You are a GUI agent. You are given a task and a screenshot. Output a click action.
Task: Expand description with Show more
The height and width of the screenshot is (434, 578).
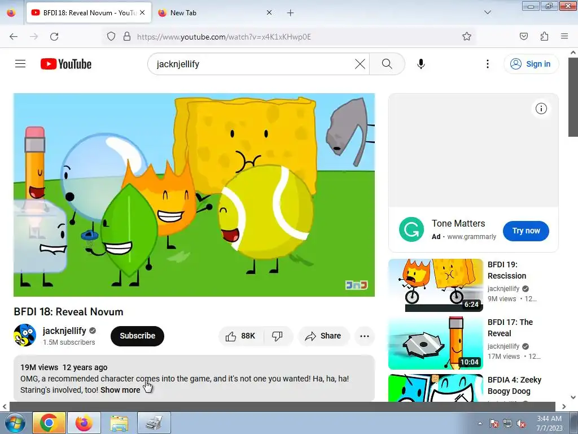[120, 390]
